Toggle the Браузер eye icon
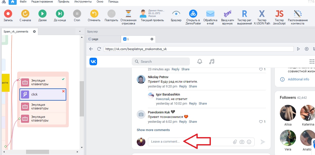Image resolution: width=315 pixels, height=155 pixels. coord(176,16)
